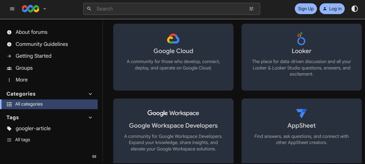Image resolution: width=365 pixels, height=164 pixels.
Task: Collapse the Categories section
Action: 90,94
